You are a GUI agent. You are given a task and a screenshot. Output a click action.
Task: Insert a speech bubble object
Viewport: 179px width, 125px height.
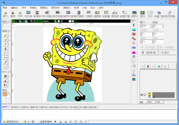tap(134, 61)
